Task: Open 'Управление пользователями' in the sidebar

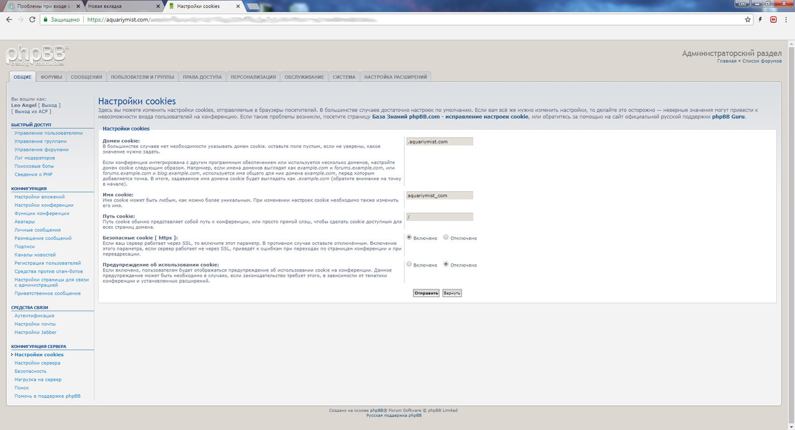Action: click(48, 133)
